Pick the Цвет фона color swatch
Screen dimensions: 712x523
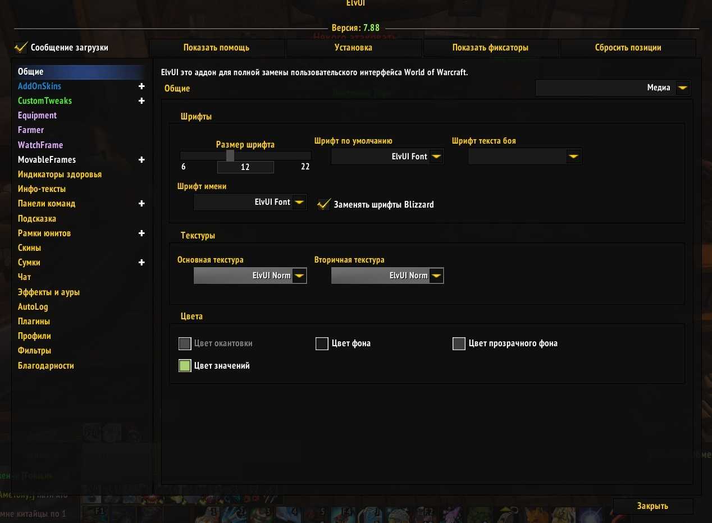(x=322, y=343)
